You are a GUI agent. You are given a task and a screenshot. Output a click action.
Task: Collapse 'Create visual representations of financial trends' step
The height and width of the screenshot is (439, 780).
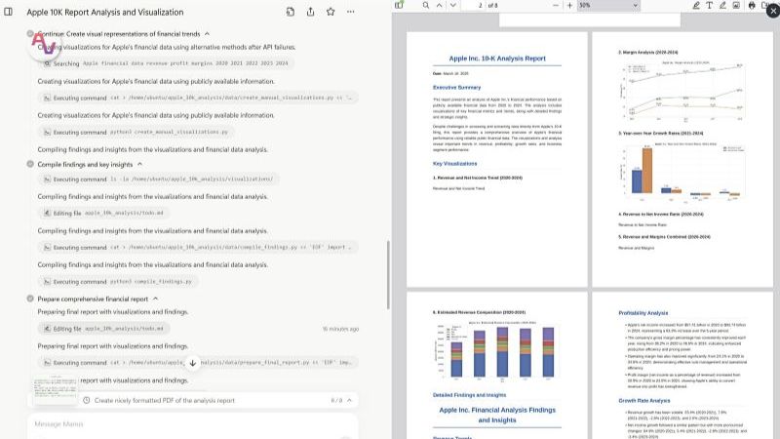point(207,34)
